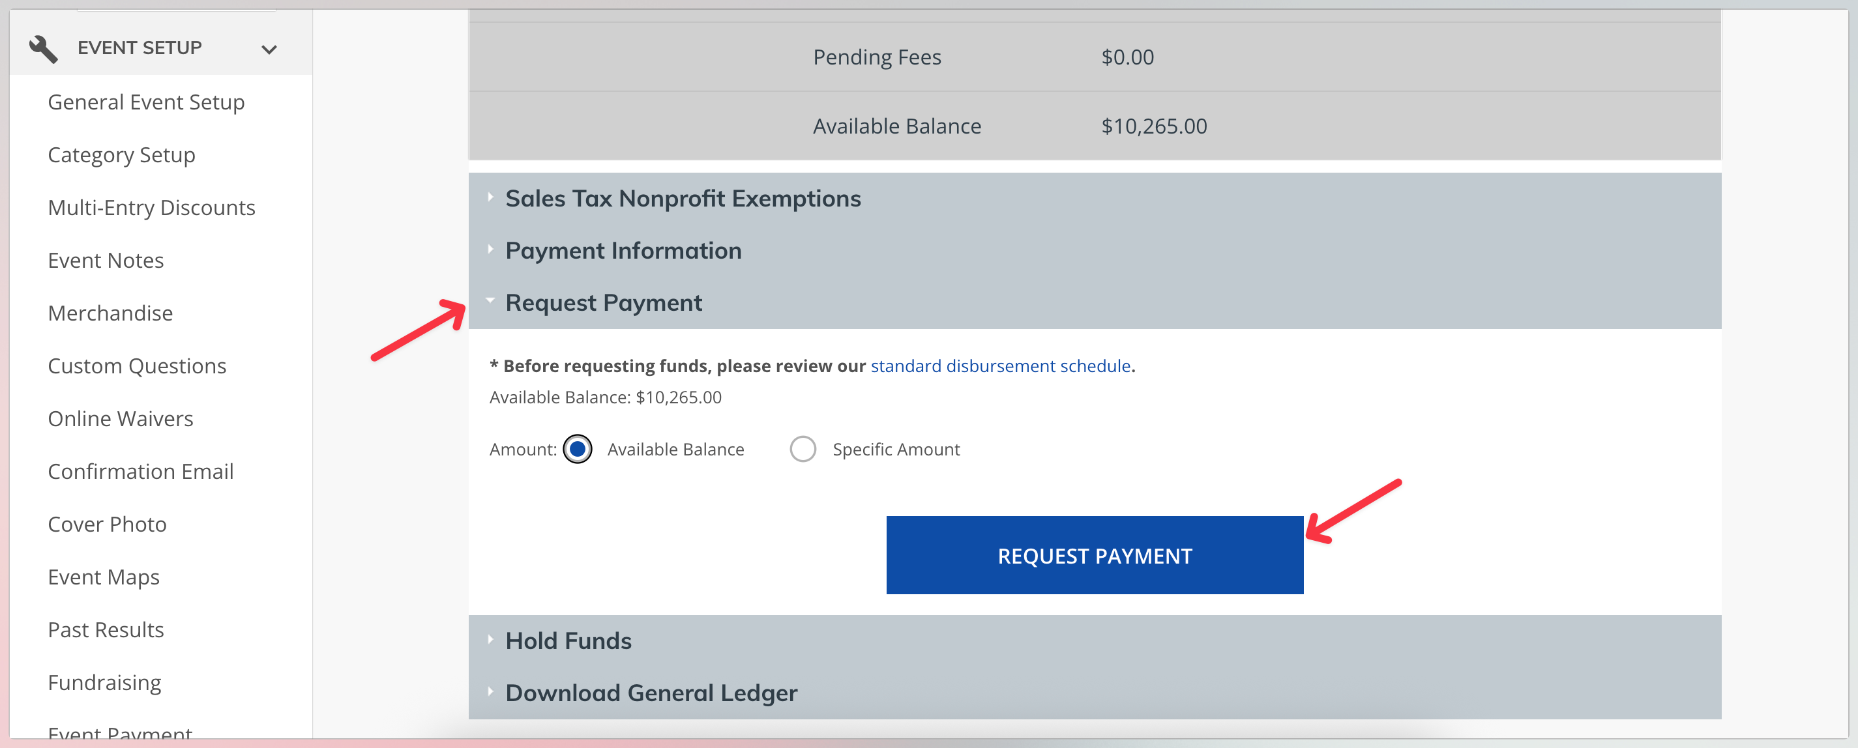Expand the Payment Information section
The height and width of the screenshot is (748, 1858).
point(1094,251)
